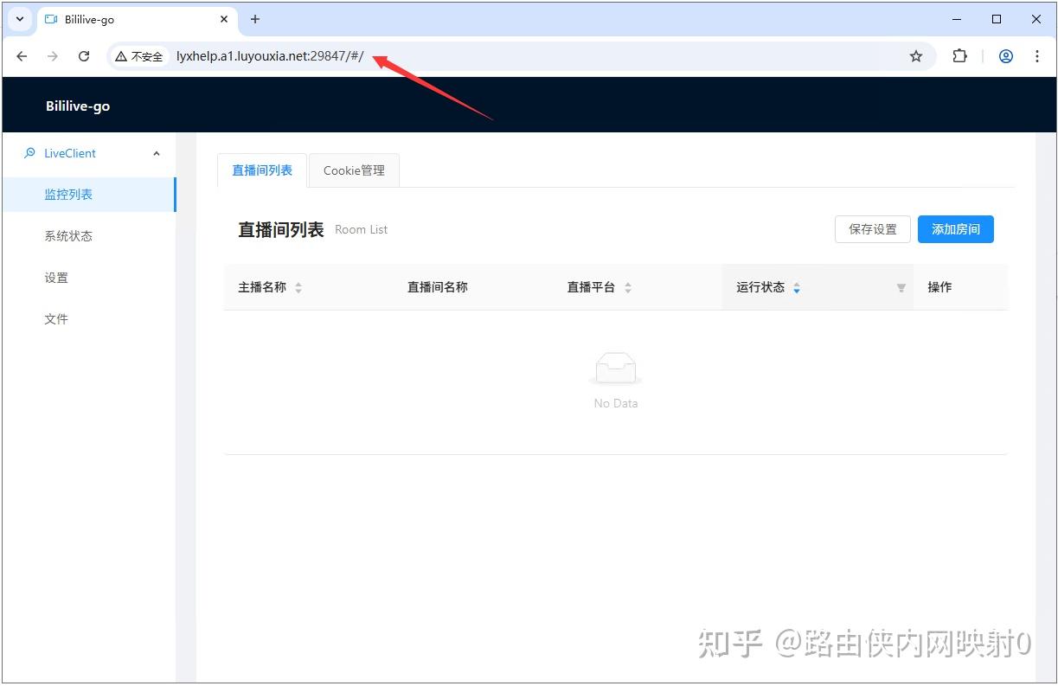Click the filter icon in 运行状态 column
This screenshot has height=686, width=1058.
(x=901, y=288)
